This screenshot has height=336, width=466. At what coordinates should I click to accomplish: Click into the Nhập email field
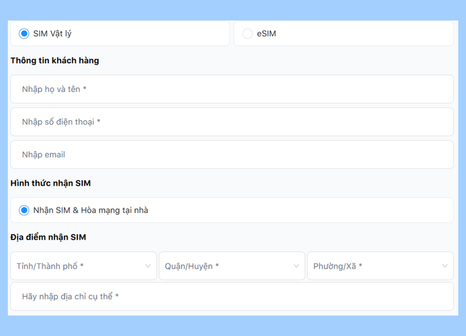[x=232, y=154]
